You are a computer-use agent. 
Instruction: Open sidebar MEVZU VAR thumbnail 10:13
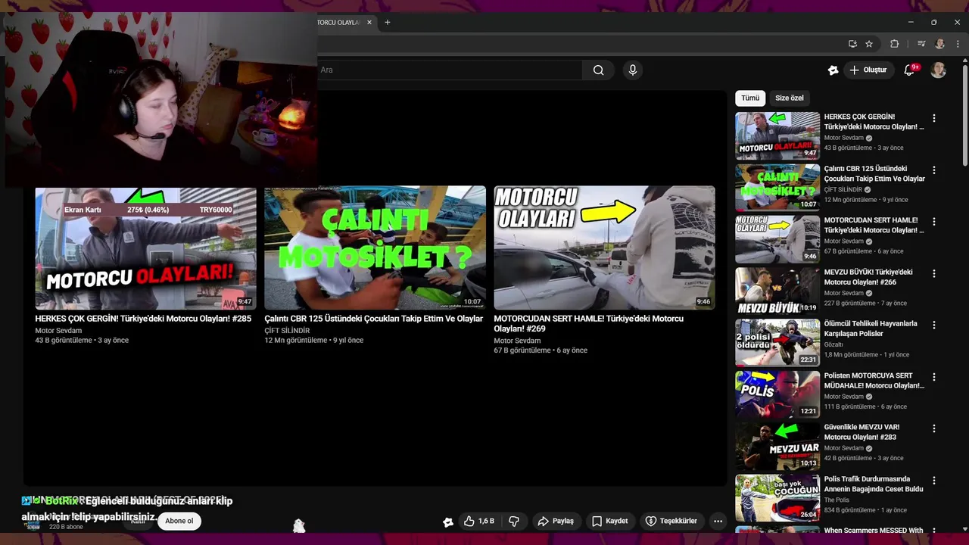777,446
